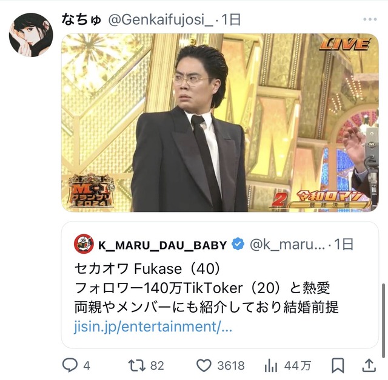Open なちゅ's profile picture
This screenshot has height=380, width=388.
(31, 35)
